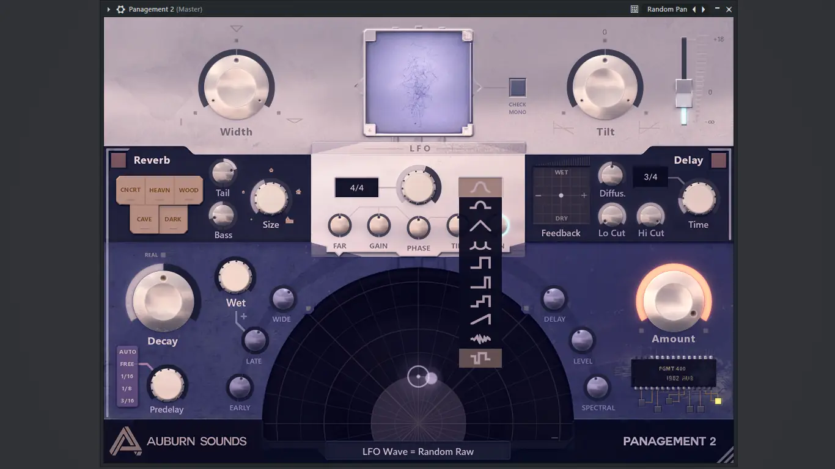
Task: Choose the rising ramp sawtooth LFO waveform
Action: [480, 320]
